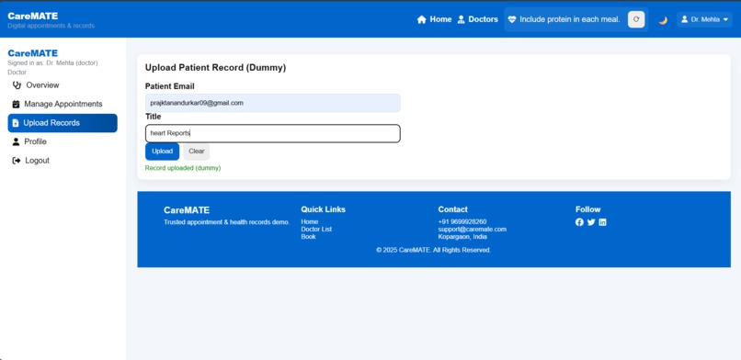This screenshot has height=360, width=741.
Task: Open the Home quick link in footer
Action: (310, 221)
